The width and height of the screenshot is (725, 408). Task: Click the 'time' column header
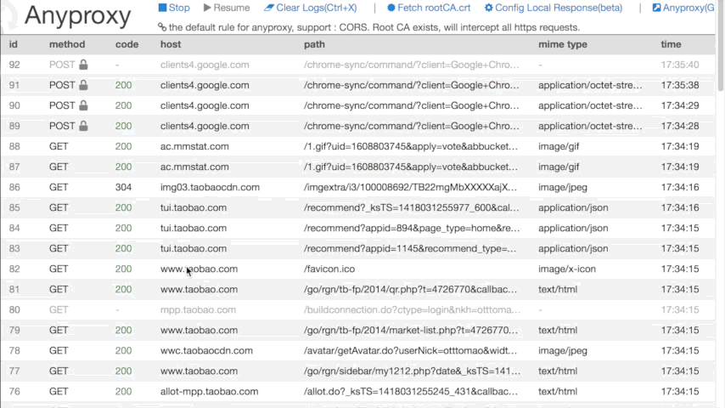pos(671,44)
